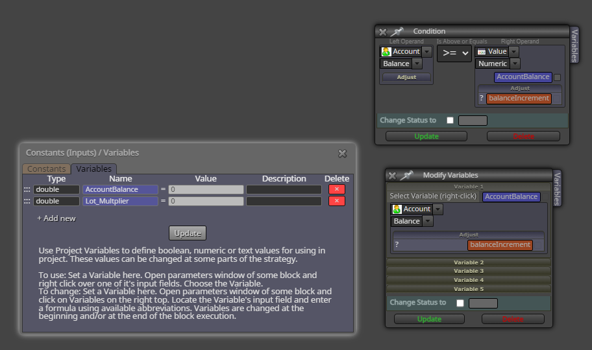This screenshot has width=592, height=350.
Task: Grab the drag handle of AccountBalance row
Action: [x=27, y=189]
